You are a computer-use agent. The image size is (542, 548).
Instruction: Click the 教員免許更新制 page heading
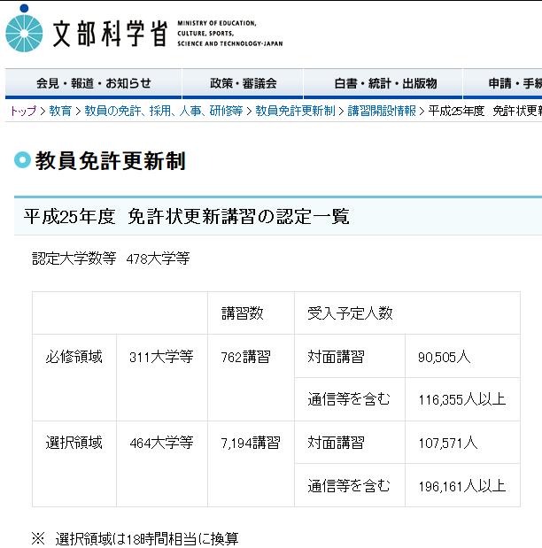[x=111, y=160]
